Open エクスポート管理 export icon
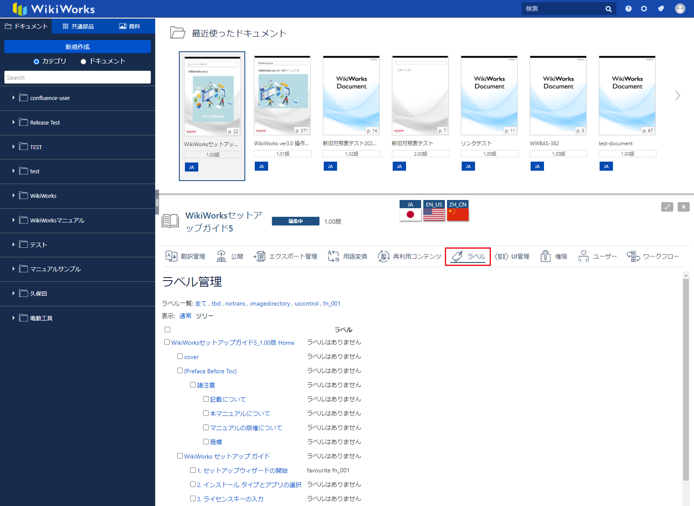The image size is (694, 506). click(x=259, y=256)
